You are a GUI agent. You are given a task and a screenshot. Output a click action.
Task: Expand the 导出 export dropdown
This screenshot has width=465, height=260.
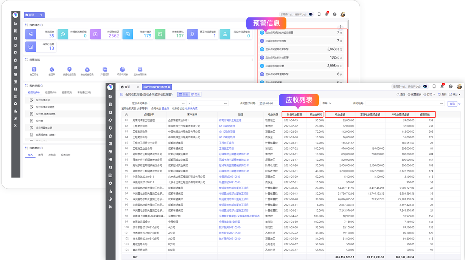[x=454, y=94]
